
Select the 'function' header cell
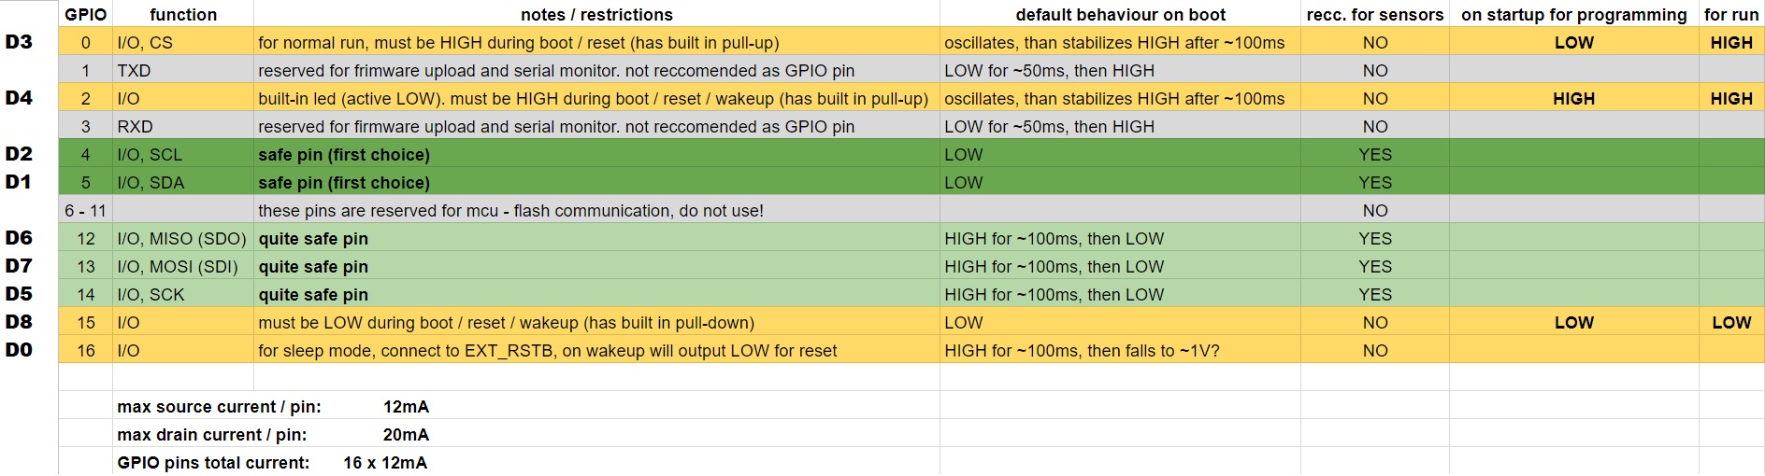(x=183, y=14)
